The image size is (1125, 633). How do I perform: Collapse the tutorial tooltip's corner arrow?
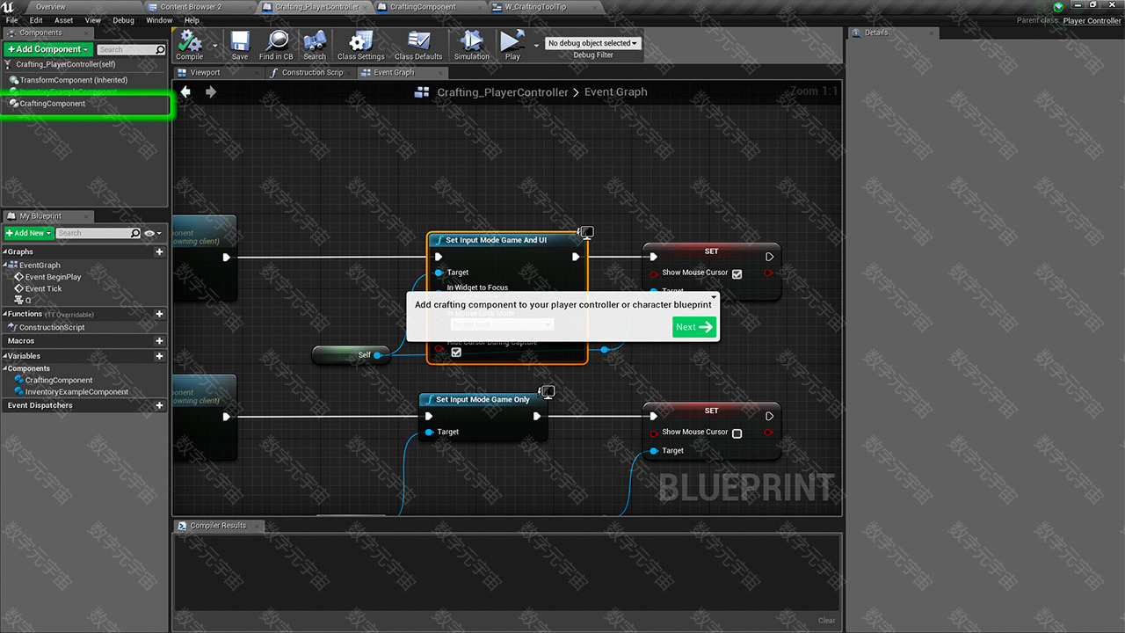[713, 297]
